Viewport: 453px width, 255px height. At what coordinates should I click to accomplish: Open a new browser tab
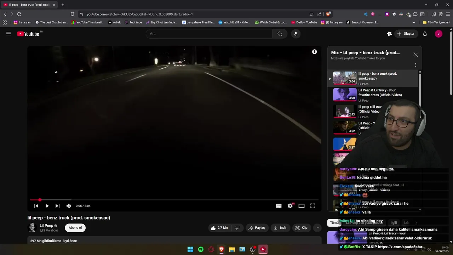[63, 5]
